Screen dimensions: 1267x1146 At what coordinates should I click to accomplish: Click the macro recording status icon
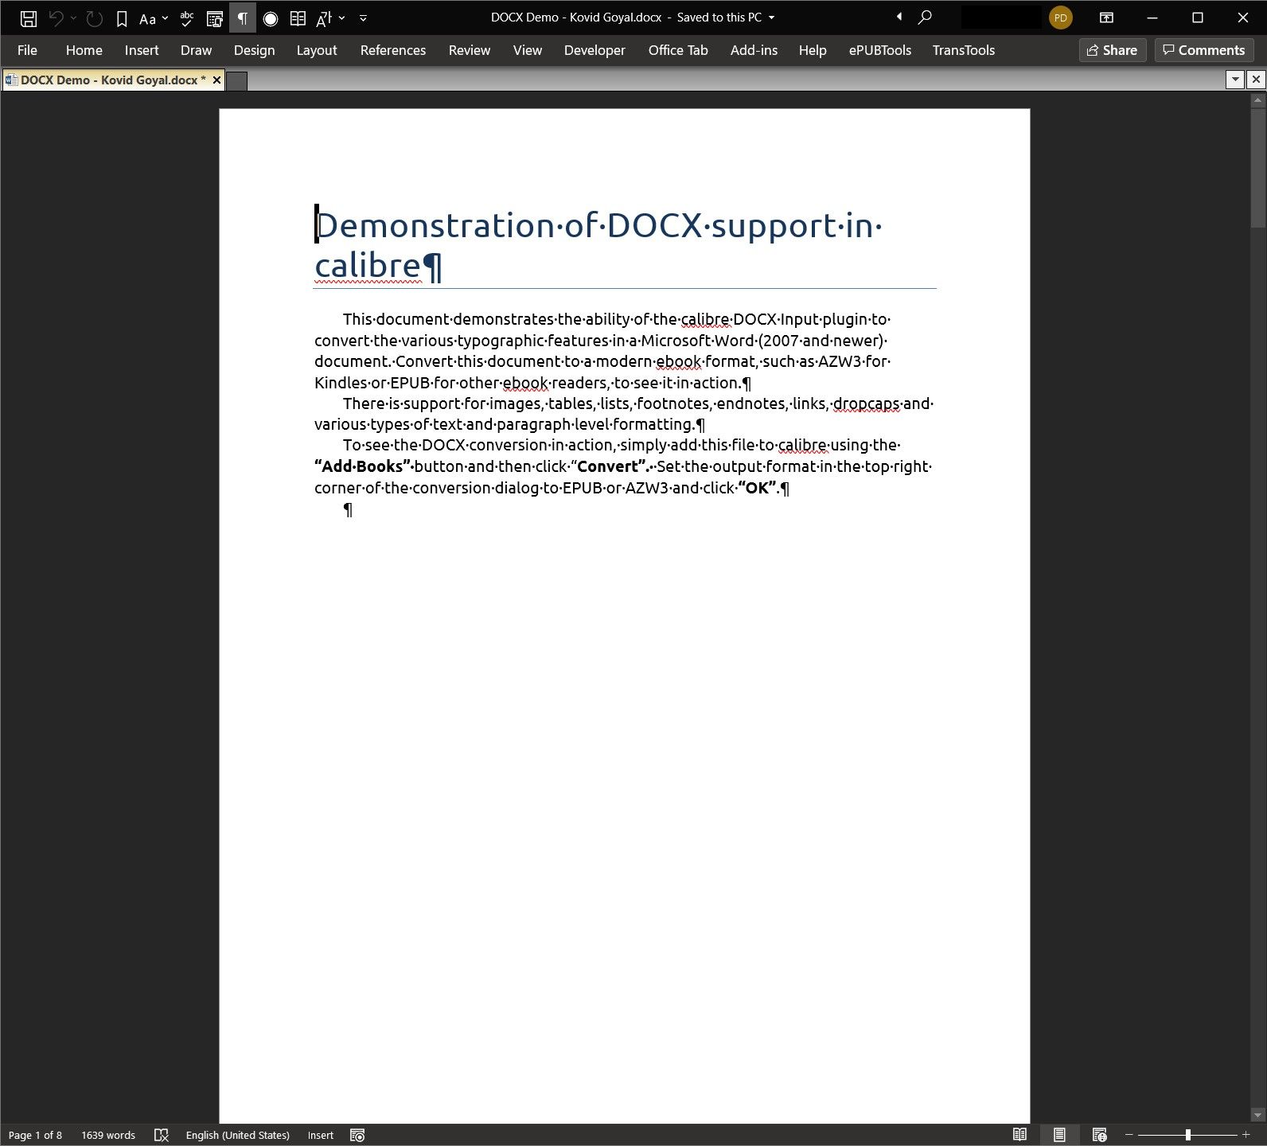pos(357,1135)
